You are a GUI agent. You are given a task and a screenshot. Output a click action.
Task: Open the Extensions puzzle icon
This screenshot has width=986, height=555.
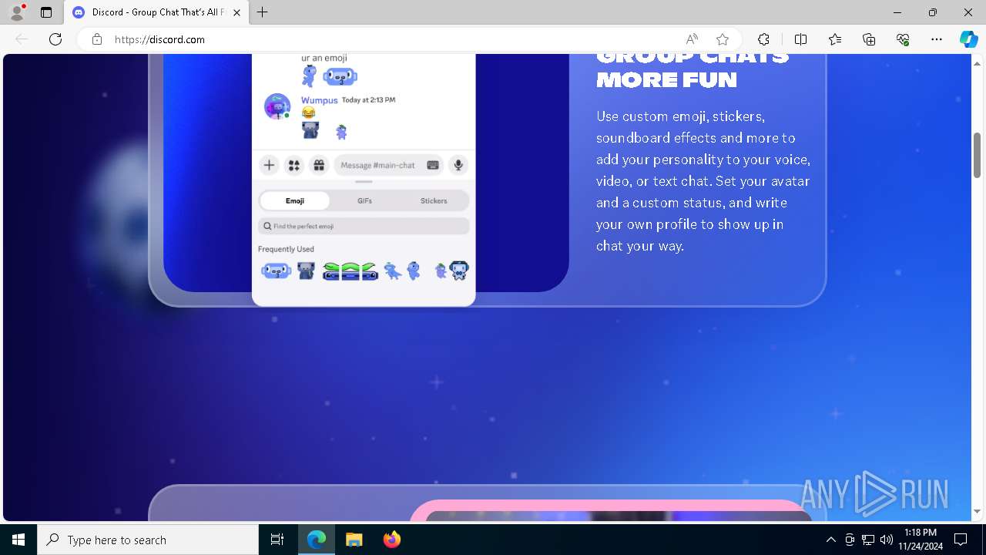click(763, 39)
